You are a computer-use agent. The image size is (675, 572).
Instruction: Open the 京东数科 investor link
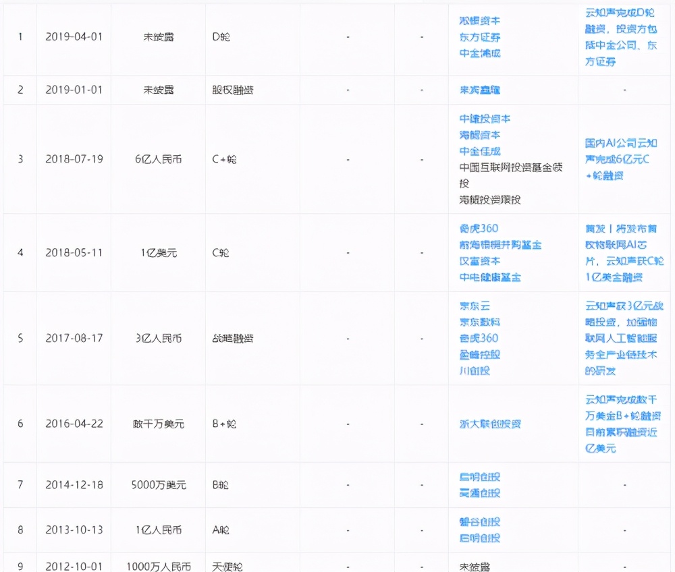479,322
